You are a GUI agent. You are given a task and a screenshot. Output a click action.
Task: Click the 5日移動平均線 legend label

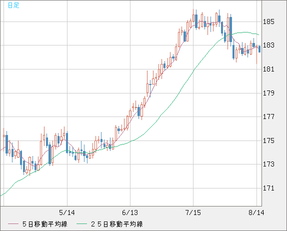tap(45, 224)
